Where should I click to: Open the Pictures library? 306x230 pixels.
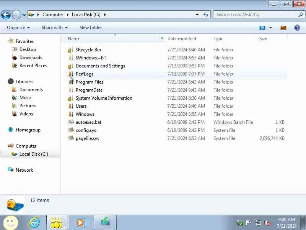(28, 106)
